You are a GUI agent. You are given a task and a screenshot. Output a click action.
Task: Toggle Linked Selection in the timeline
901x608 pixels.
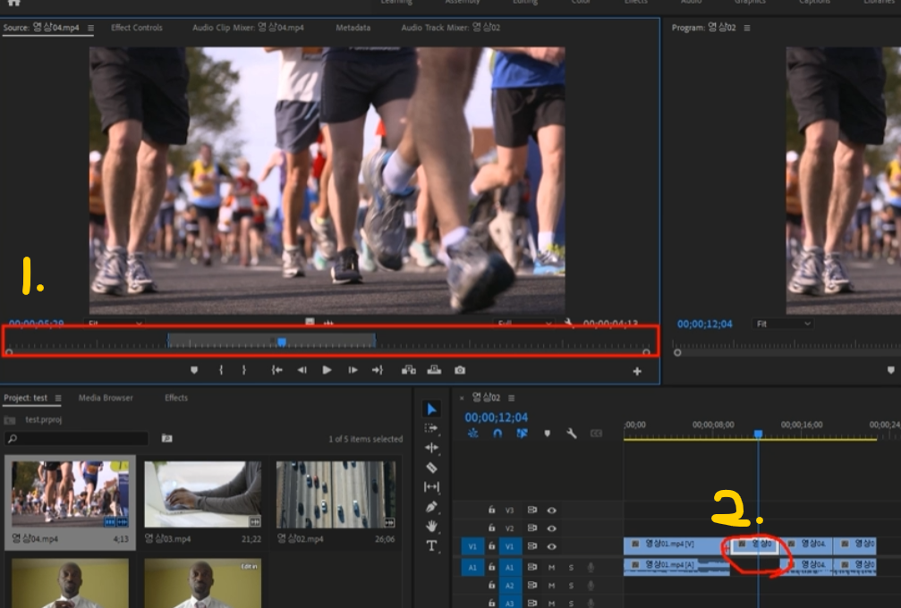tap(522, 434)
